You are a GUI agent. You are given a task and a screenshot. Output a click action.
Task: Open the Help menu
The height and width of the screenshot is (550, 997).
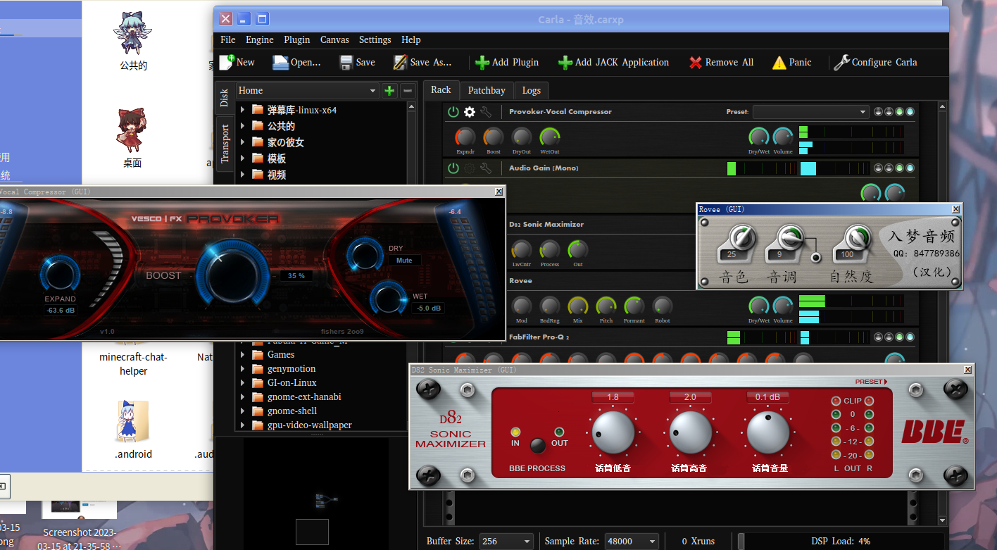click(x=411, y=40)
